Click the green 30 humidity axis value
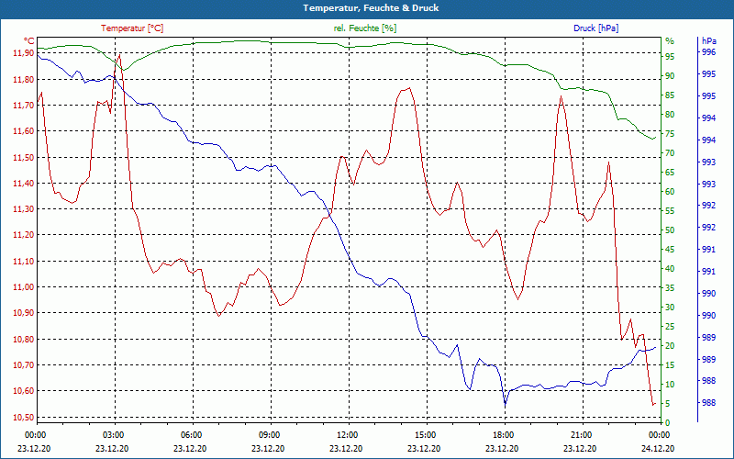This screenshot has width=734, height=459. (670, 308)
